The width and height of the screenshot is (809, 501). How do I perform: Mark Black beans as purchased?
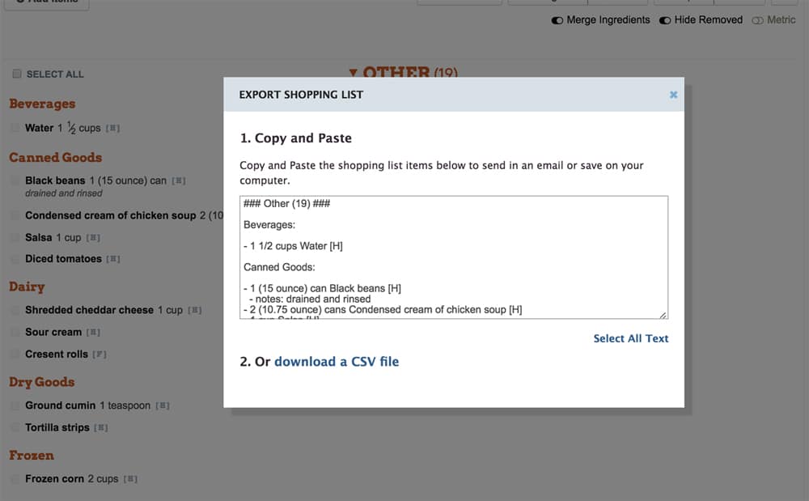(14, 180)
